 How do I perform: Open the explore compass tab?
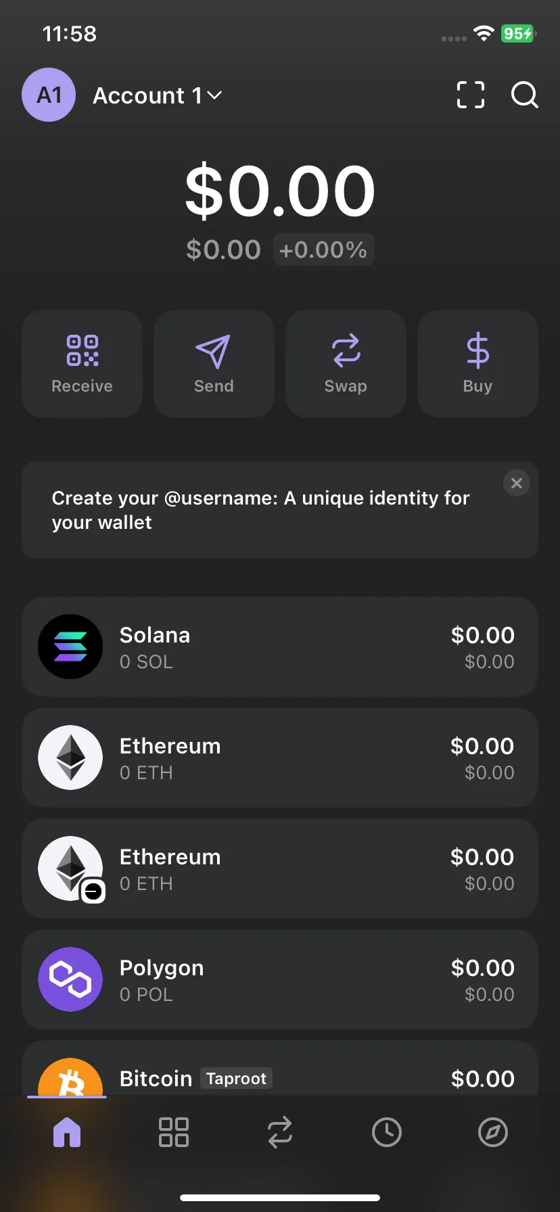click(493, 1132)
